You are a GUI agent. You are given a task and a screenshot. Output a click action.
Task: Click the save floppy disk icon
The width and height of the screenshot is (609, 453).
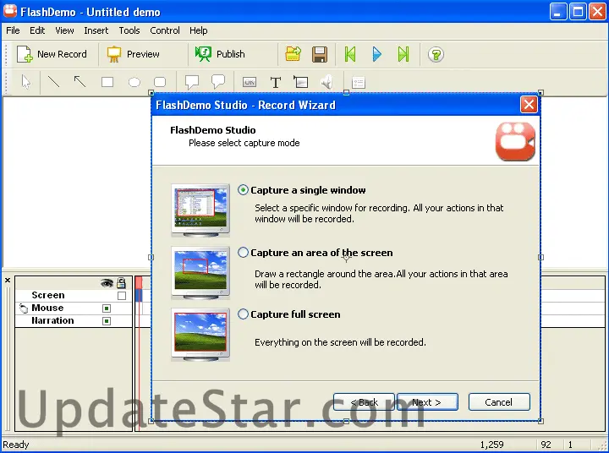pos(320,54)
